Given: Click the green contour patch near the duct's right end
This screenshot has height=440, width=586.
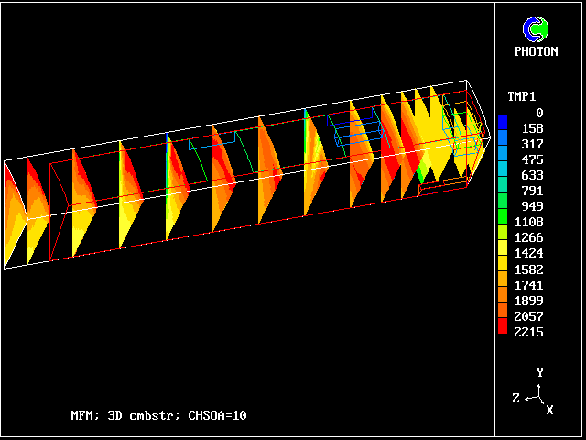Looking at the screenshot, I should point(423,171).
